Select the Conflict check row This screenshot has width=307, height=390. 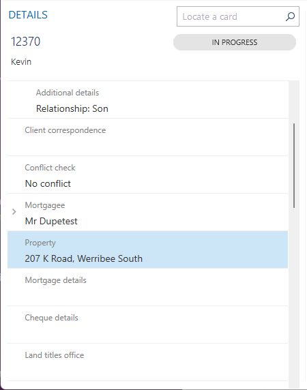click(x=147, y=175)
